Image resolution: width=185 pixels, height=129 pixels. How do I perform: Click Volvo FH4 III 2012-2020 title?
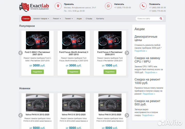click(110, 115)
